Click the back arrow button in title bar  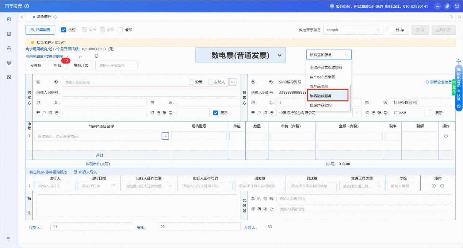[456, 6]
